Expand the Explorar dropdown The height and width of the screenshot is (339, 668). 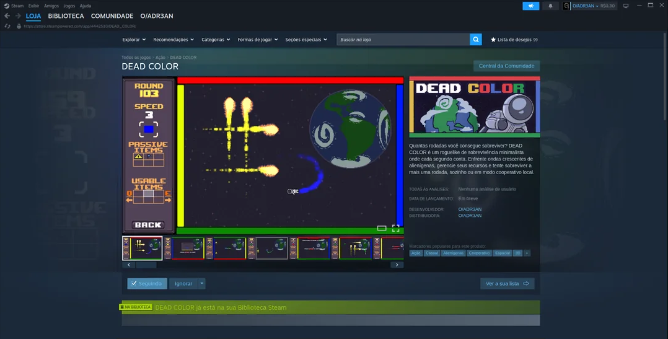pos(134,40)
